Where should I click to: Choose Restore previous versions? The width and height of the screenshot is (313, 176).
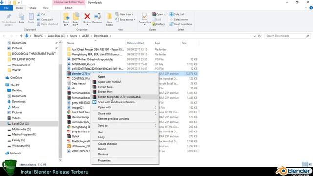(125, 119)
